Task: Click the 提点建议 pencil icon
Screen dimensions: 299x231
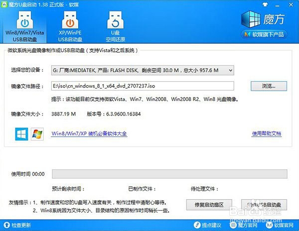Action: pos(197,225)
